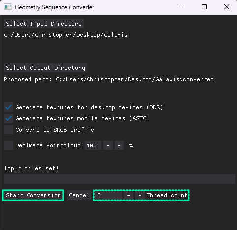This screenshot has height=230, width=237.
Task: Click the input path C:/Users/Christopher/Desktop/Galaxis
Action: [66, 35]
